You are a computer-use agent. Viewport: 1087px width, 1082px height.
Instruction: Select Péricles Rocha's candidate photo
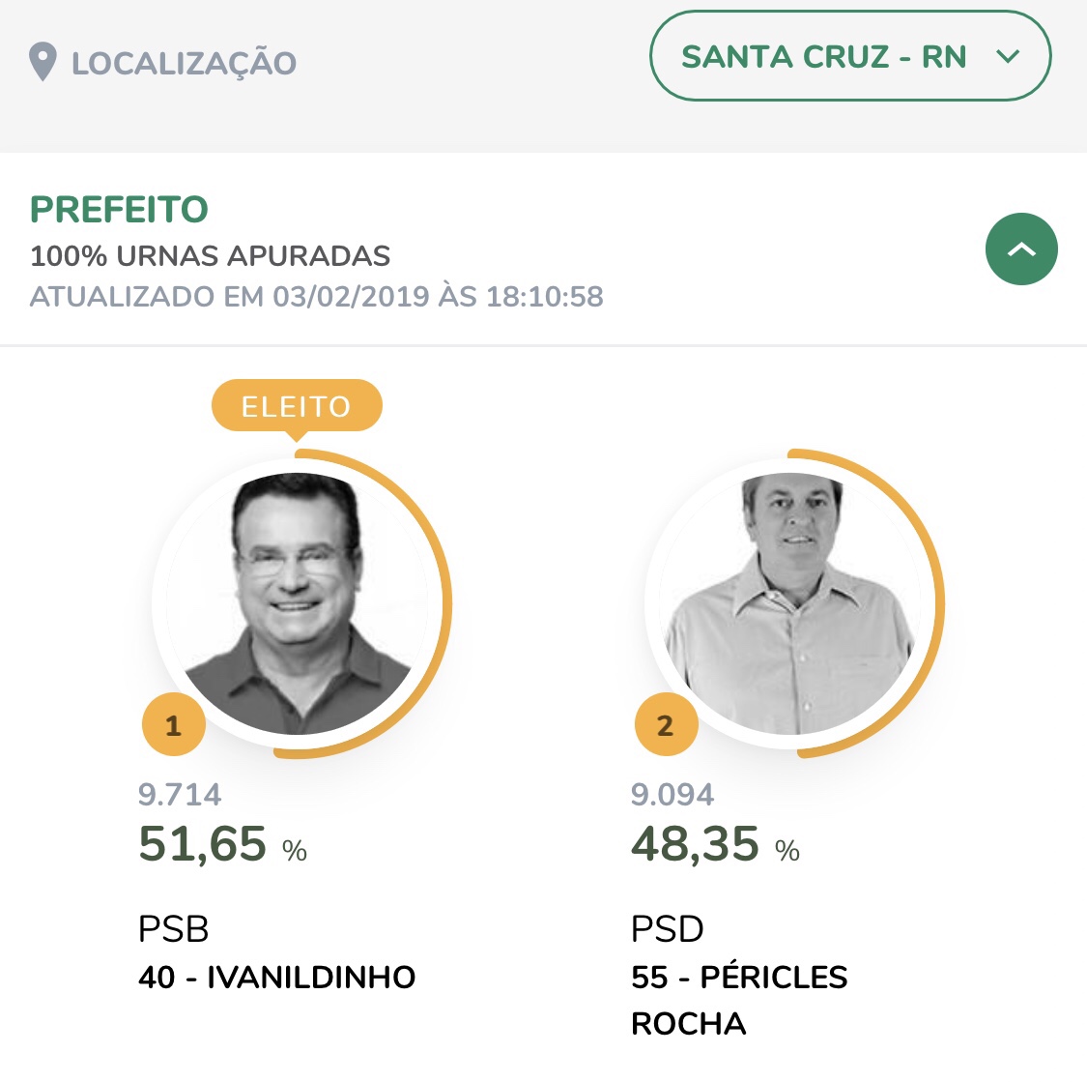(789, 603)
